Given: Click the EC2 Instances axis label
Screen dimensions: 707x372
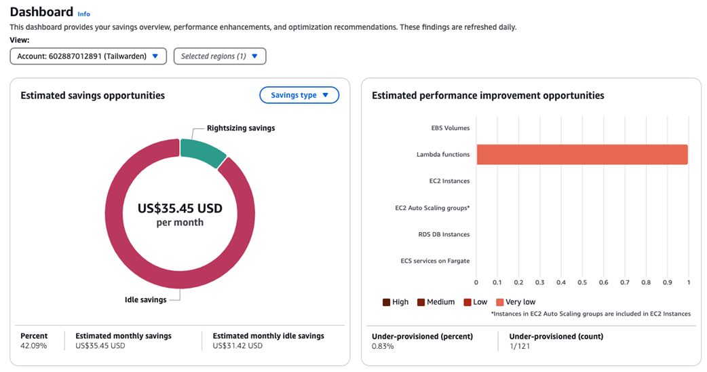Looking at the screenshot, I should (x=449, y=181).
